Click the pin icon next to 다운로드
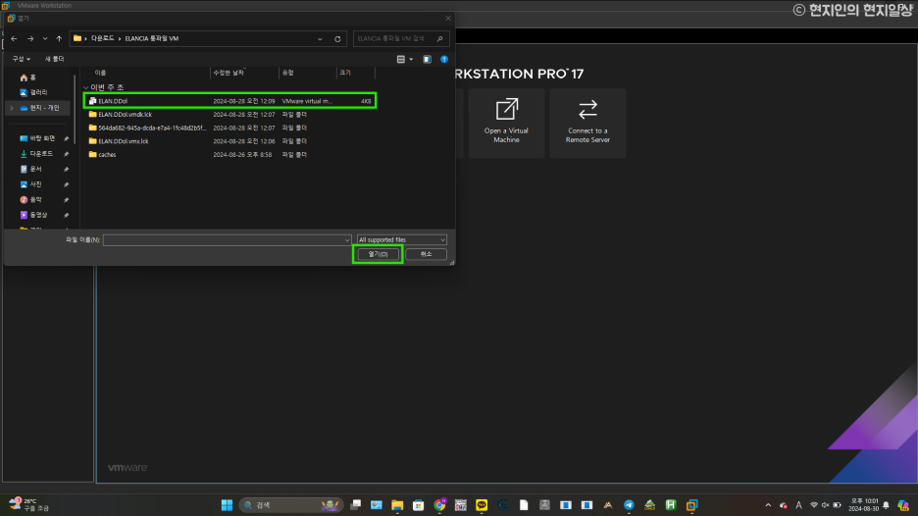 tap(66, 154)
